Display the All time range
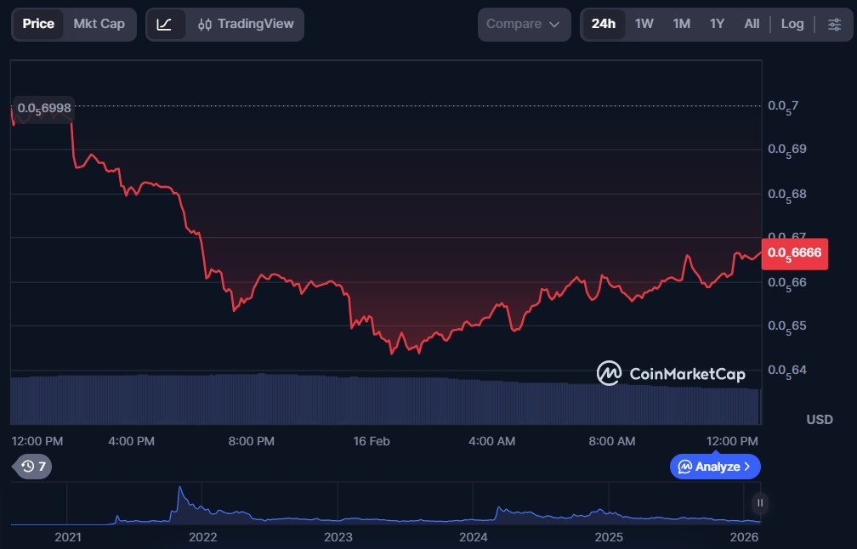 point(752,24)
